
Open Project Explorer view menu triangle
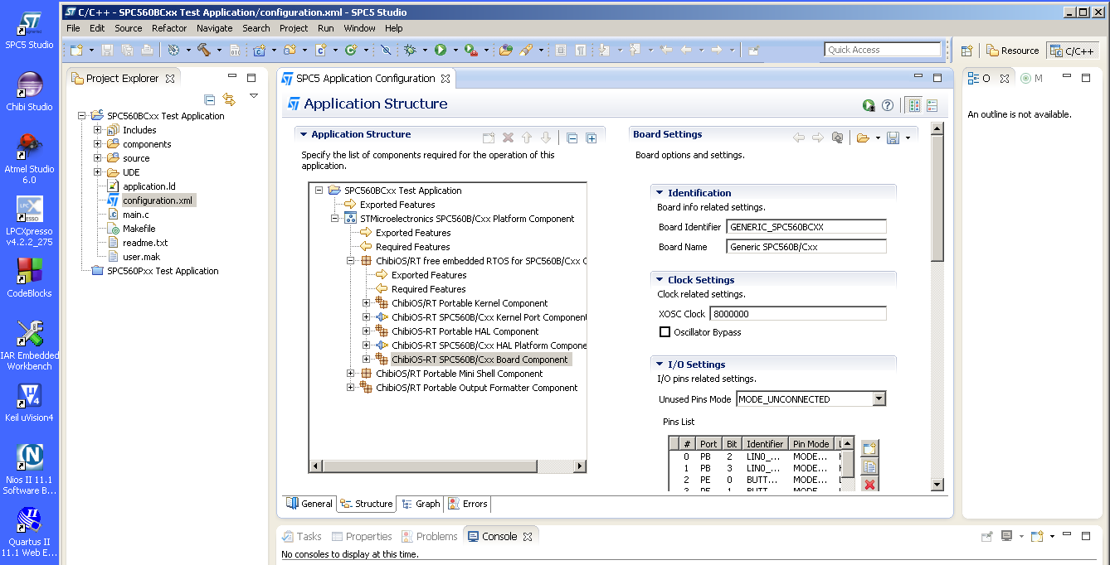tap(254, 96)
